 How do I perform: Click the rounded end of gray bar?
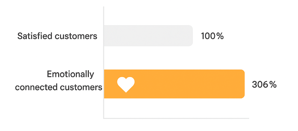190,36
